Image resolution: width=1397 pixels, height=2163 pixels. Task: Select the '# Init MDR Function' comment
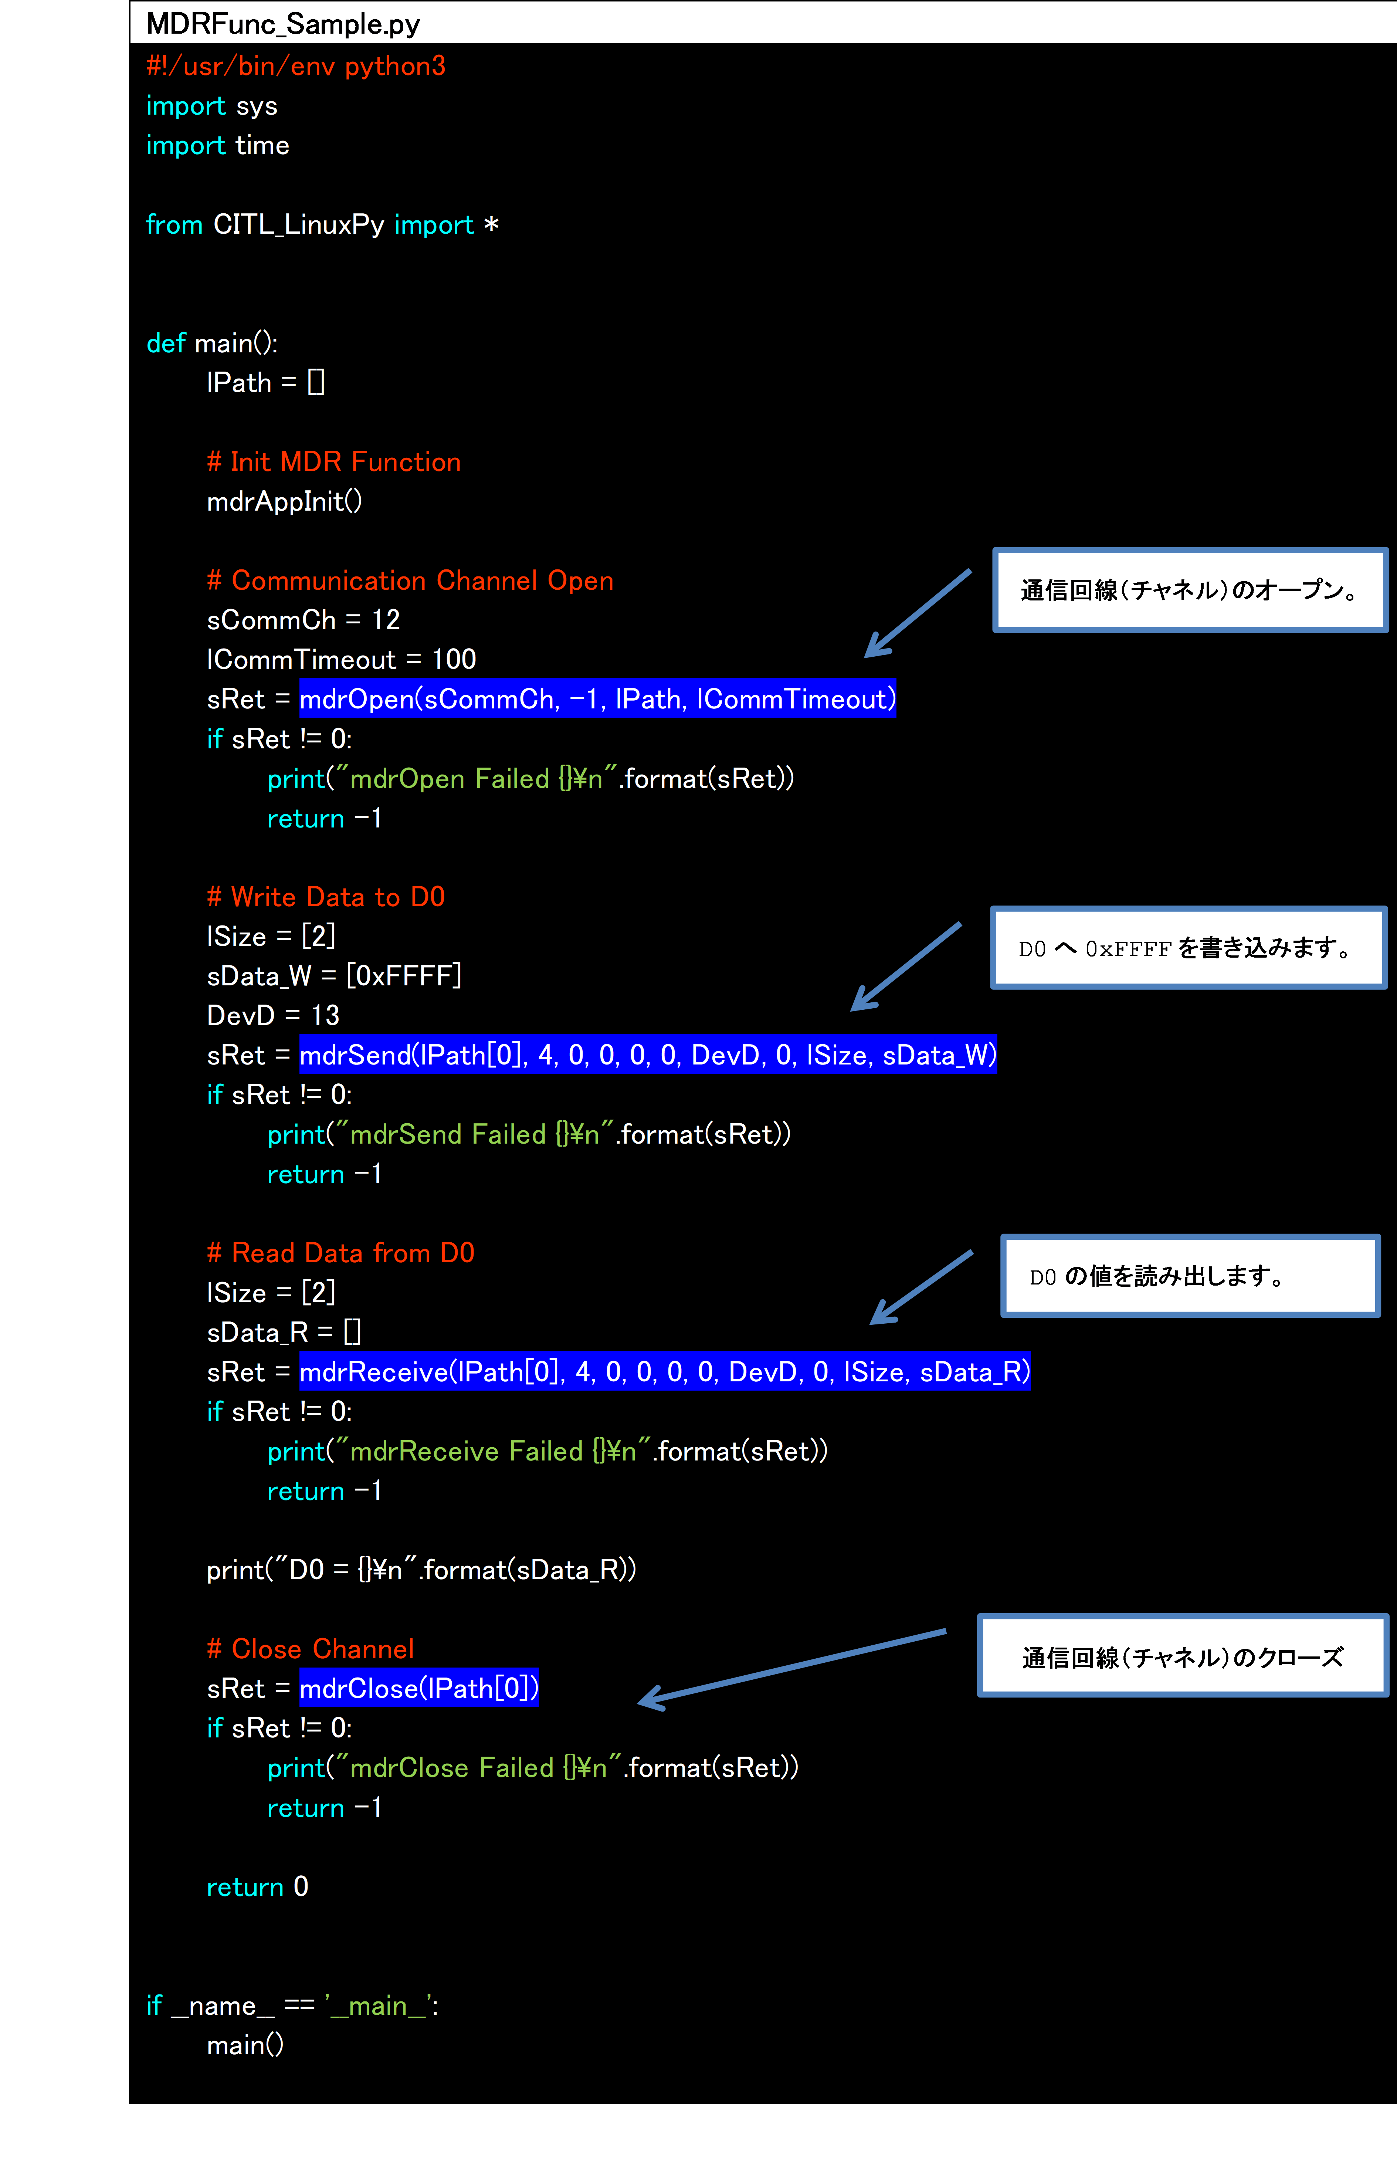[334, 462]
